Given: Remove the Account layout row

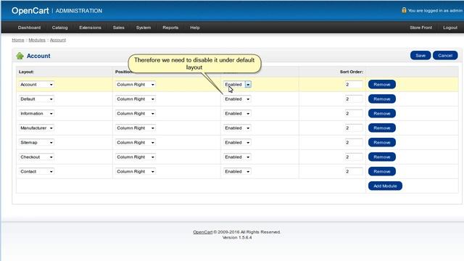Looking at the screenshot, I should tap(382, 84).
